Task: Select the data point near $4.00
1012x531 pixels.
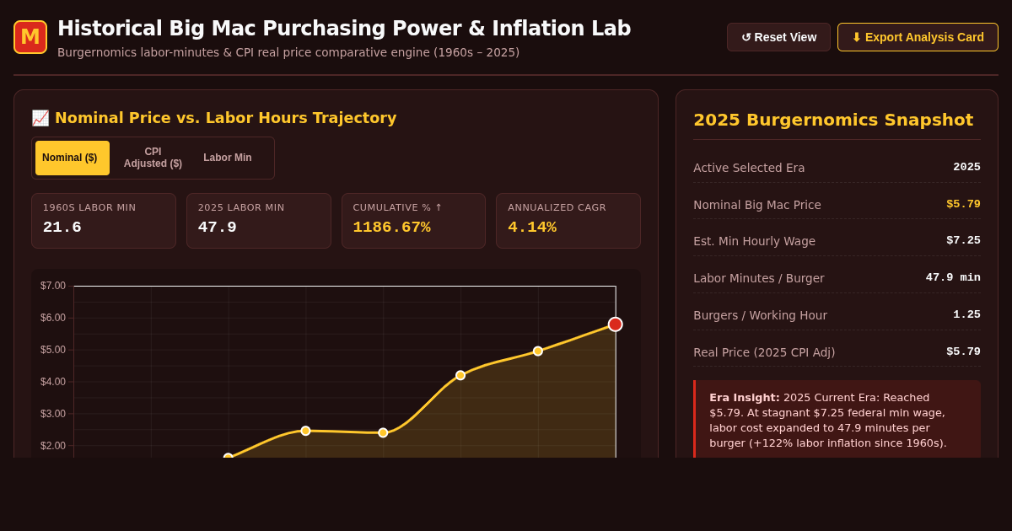Action: point(460,375)
